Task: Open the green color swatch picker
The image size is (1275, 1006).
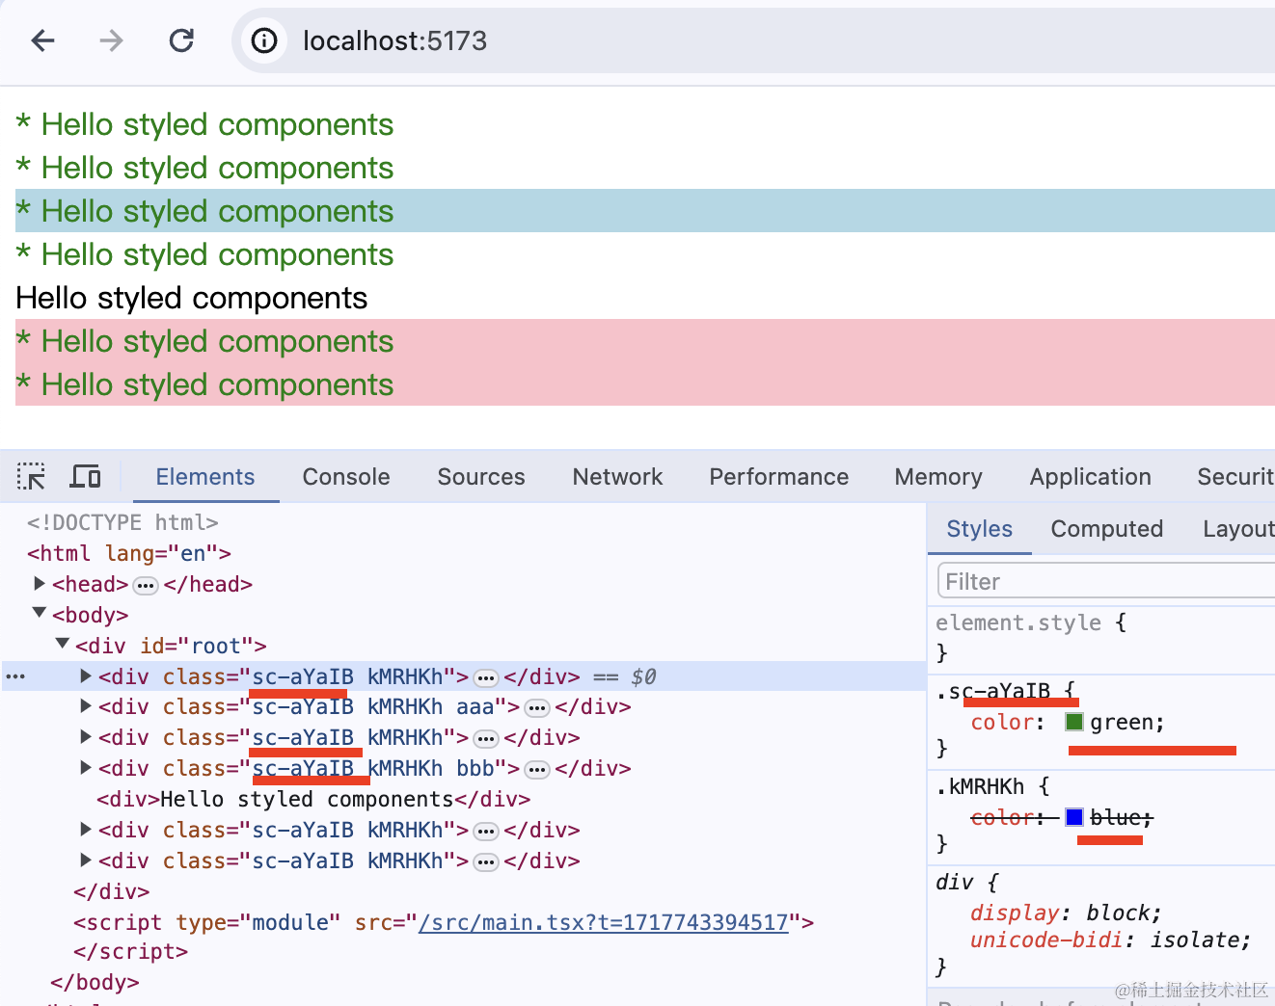Action: pyautogui.click(x=1074, y=722)
